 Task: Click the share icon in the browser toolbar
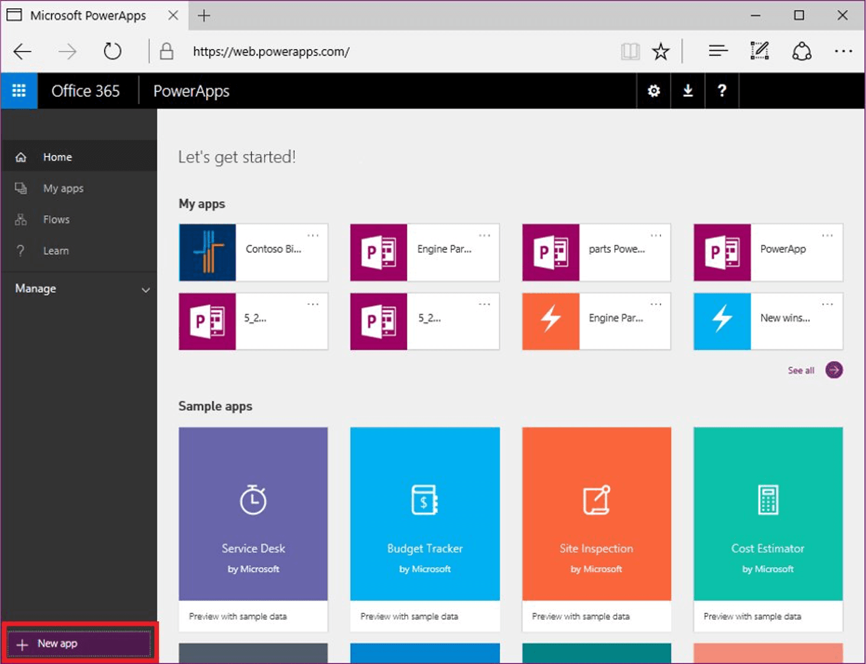[x=802, y=51]
